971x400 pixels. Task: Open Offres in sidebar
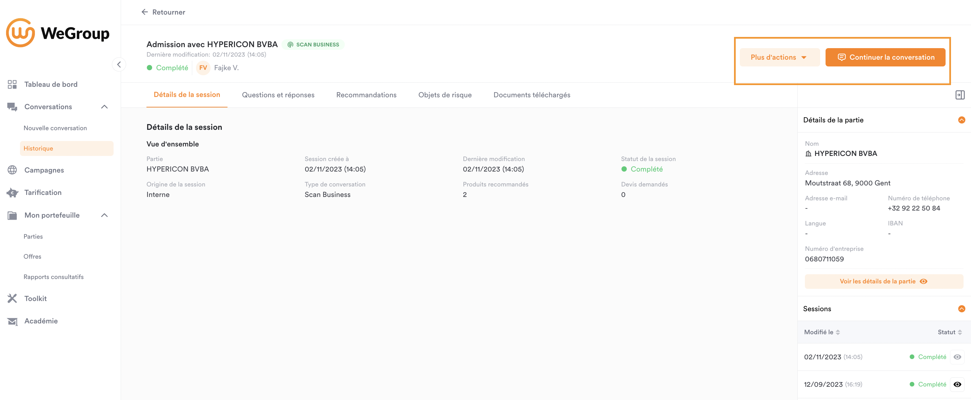(x=33, y=257)
